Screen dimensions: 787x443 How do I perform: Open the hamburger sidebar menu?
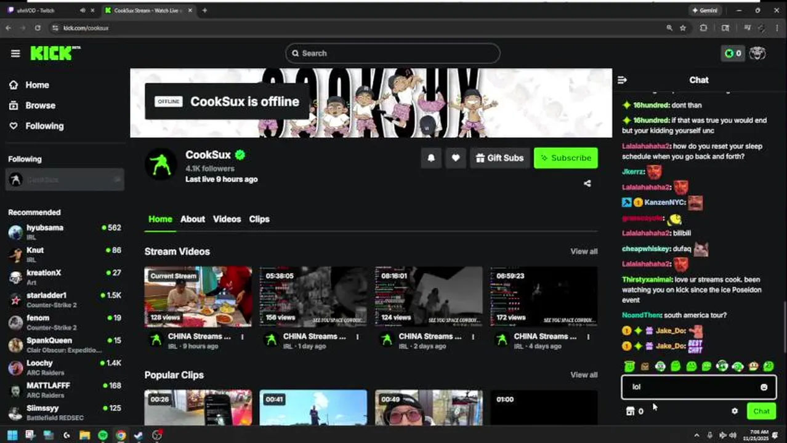point(15,54)
